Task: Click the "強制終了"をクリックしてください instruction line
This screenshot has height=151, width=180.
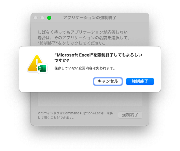Action: coord(71,43)
